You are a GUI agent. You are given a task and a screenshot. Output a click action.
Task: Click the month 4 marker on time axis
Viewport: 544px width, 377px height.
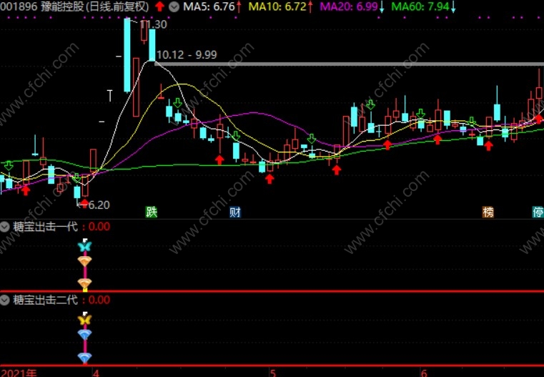(x=96, y=373)
